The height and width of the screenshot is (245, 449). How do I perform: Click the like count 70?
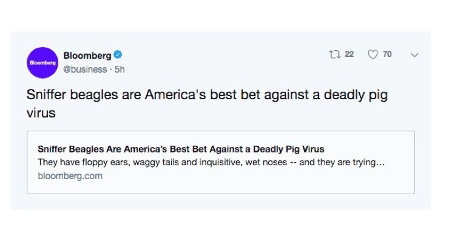(x=387, y=54)
